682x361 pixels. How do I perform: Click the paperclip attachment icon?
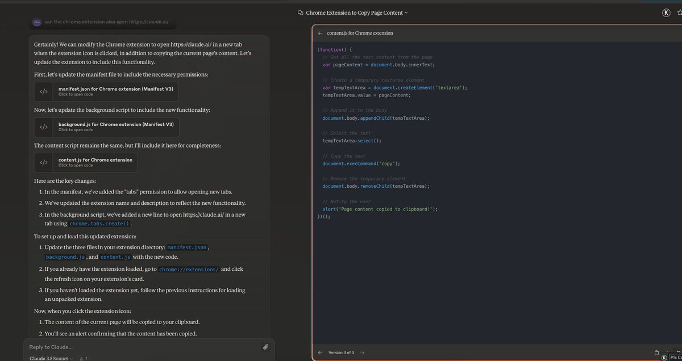[x=265, y=347]
